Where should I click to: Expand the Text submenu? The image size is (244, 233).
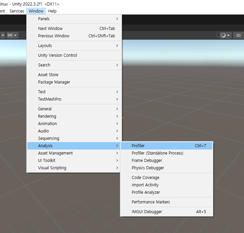tap(73, 92)
